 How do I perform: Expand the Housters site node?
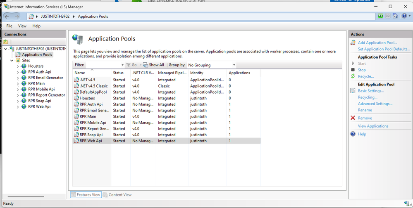(x=18, y=66)
